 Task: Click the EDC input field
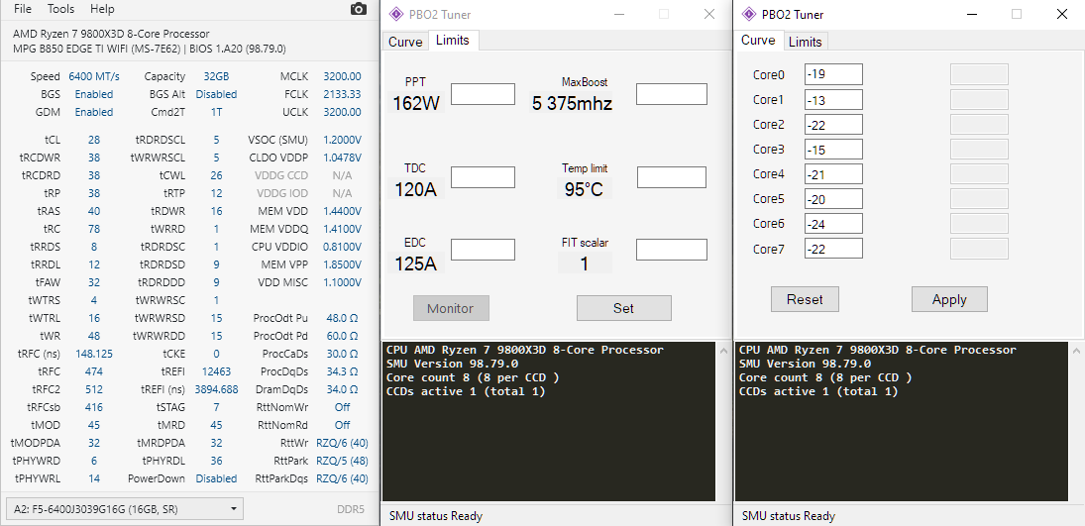pyautogui.click(x=483, y=250)
